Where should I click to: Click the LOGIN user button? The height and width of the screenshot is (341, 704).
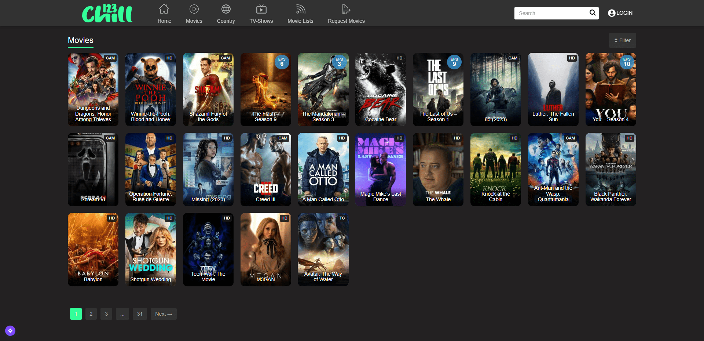[x=620, y=13]
